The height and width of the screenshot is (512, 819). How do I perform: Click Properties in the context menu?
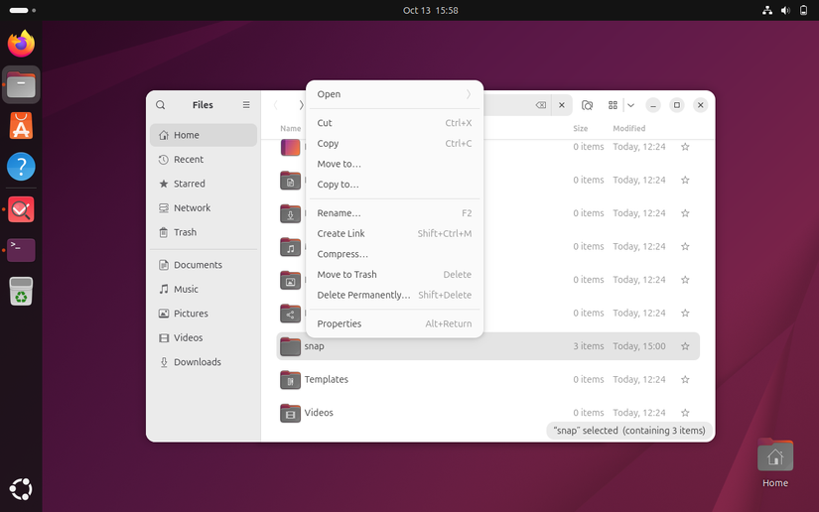pyautogui.click(x=339, y=323)
